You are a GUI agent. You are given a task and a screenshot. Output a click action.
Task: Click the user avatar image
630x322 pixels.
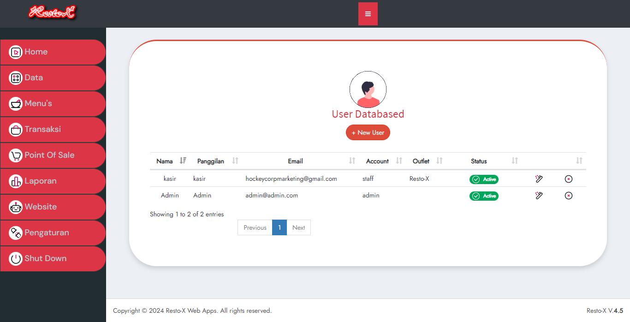click(368, 89)
